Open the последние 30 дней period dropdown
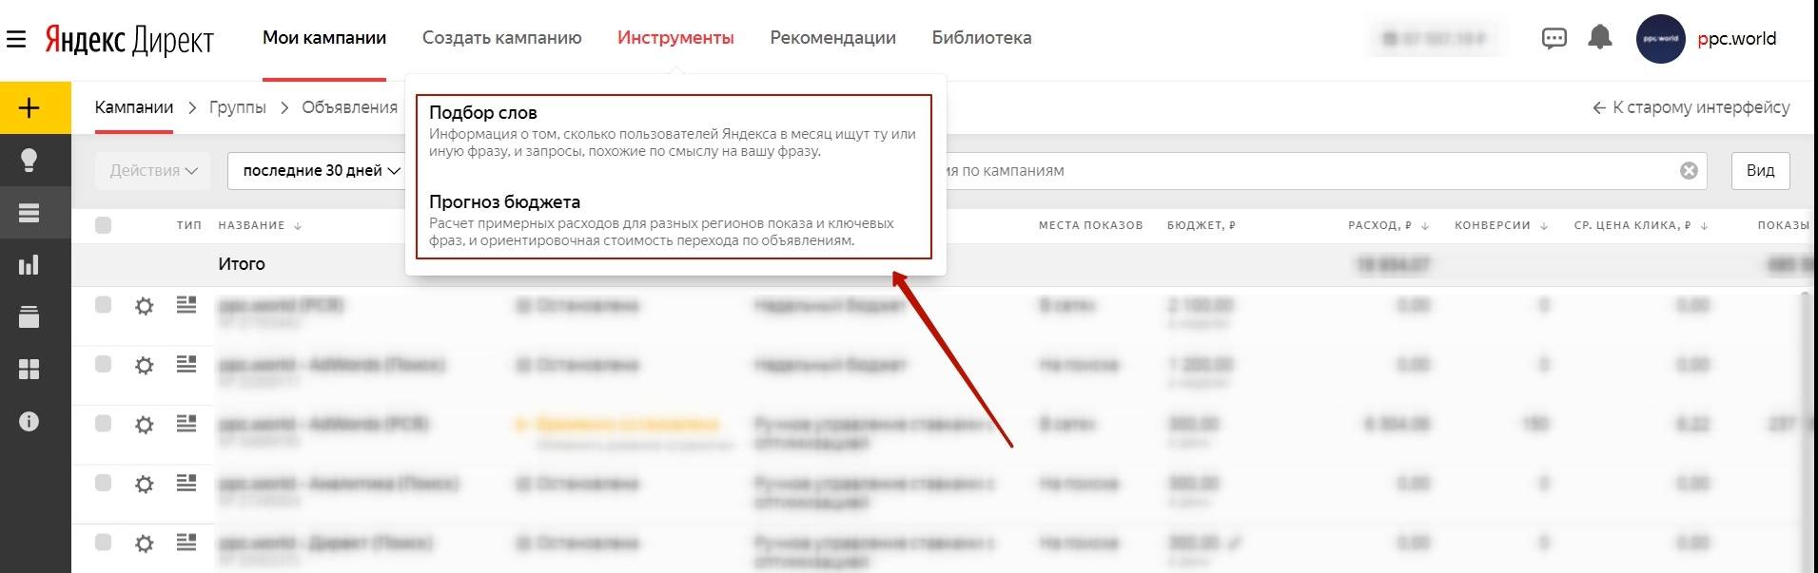The image size is (1818, 573). [x=321, y=171]
